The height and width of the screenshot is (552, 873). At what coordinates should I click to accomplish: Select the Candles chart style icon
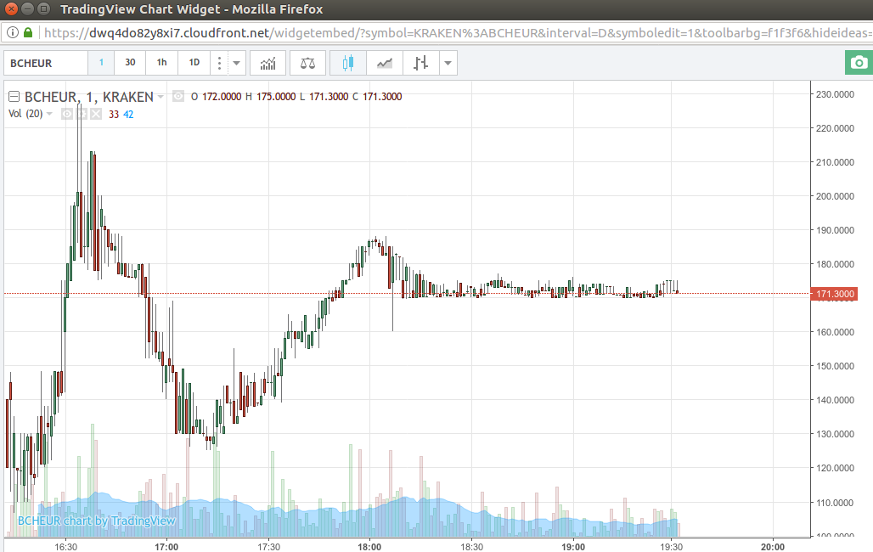pyautogui.click(x=348, y=63)
